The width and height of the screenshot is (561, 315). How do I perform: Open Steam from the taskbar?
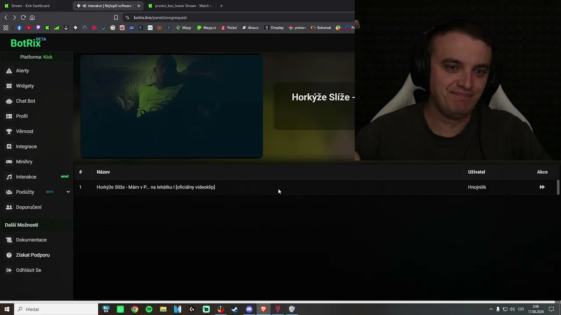tap(235, 309)
